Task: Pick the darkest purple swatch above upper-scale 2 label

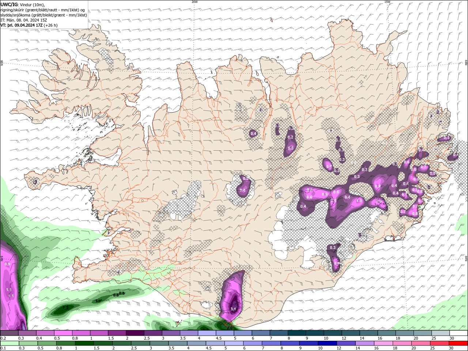Action: tap(135, 333)
